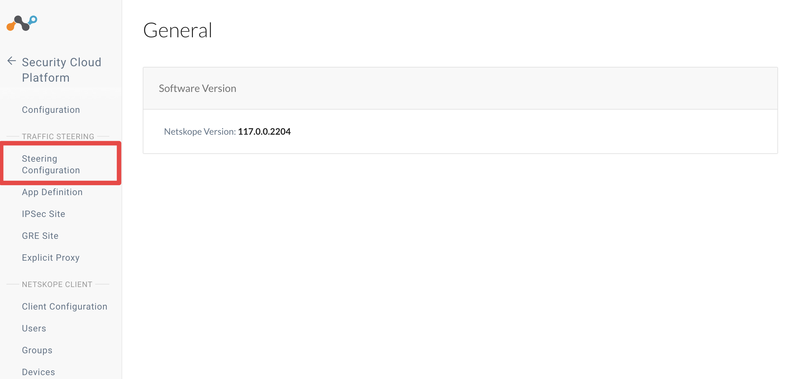Click the Traffic Steering section label

click(x=58, y=137)
